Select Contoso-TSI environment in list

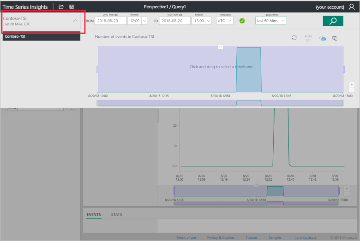coord(42,36)
